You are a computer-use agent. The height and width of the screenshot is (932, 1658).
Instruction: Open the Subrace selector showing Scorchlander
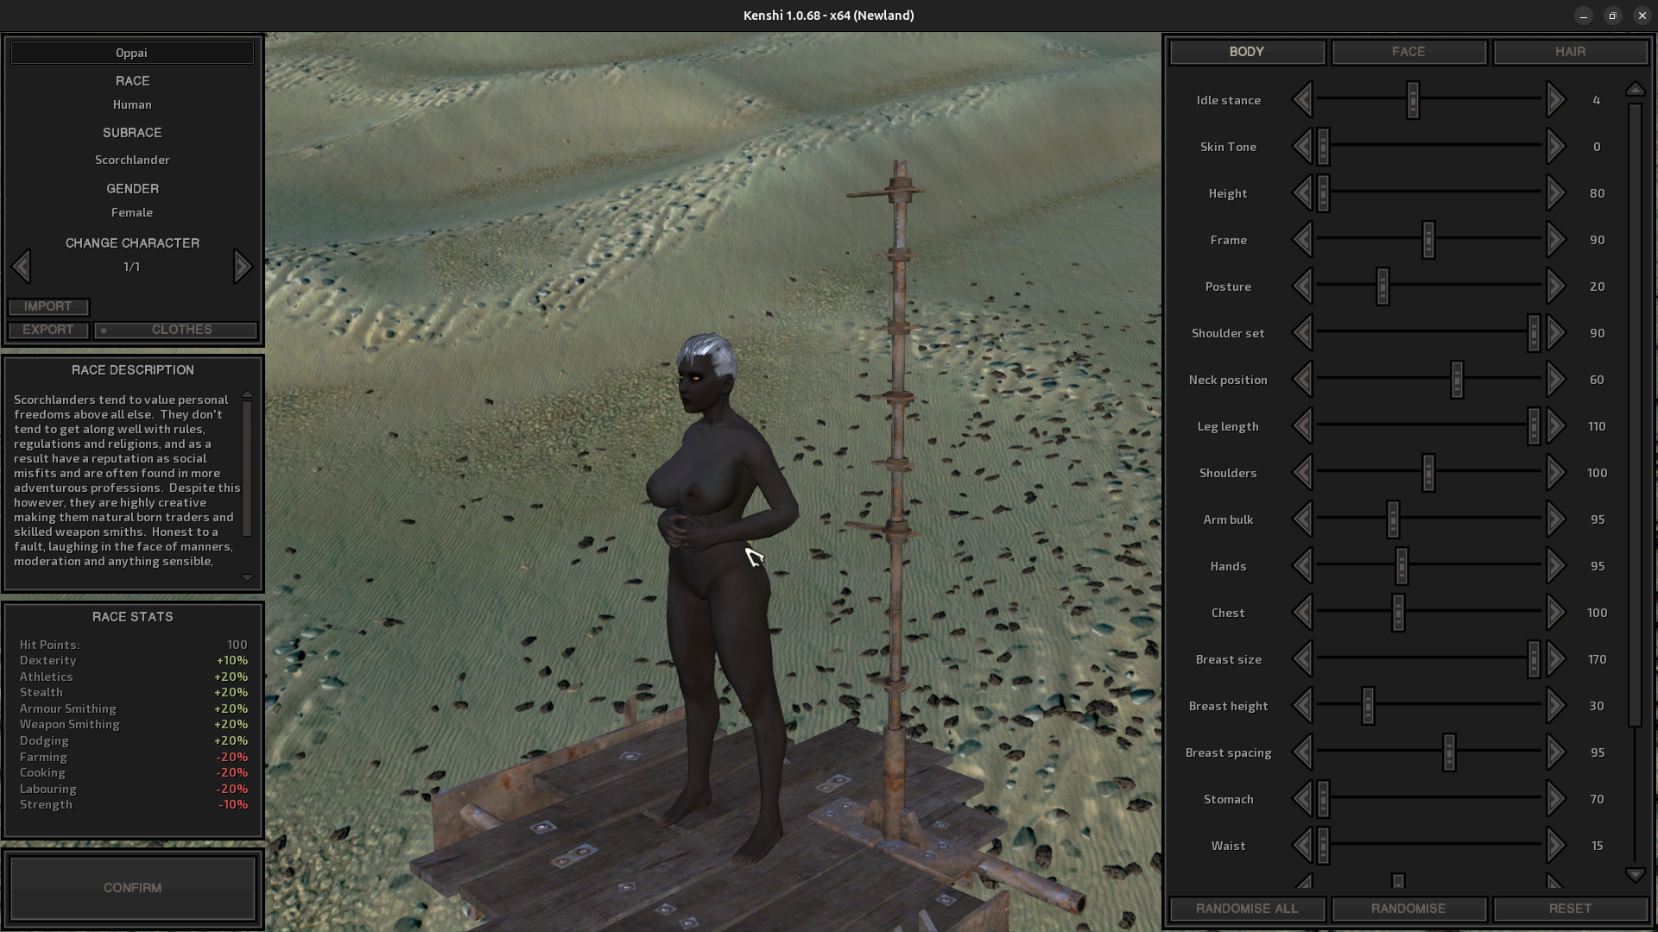(x=132, y=160)
